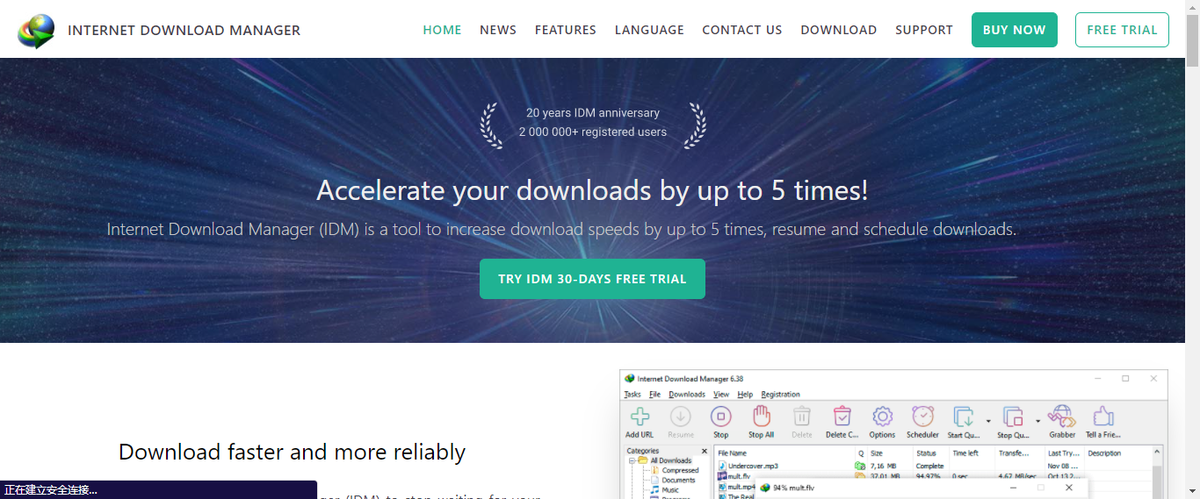Click the 'Accelerate your downloads' headline
Viewport: 1200px width, 499px height.
(592, 191)
